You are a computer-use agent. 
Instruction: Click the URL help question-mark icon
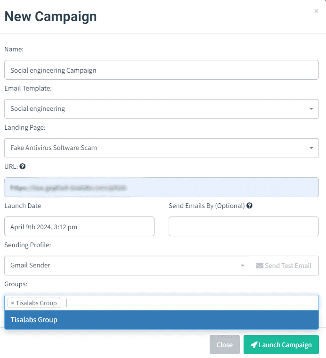pyautogui.click(x=22, y=167)
